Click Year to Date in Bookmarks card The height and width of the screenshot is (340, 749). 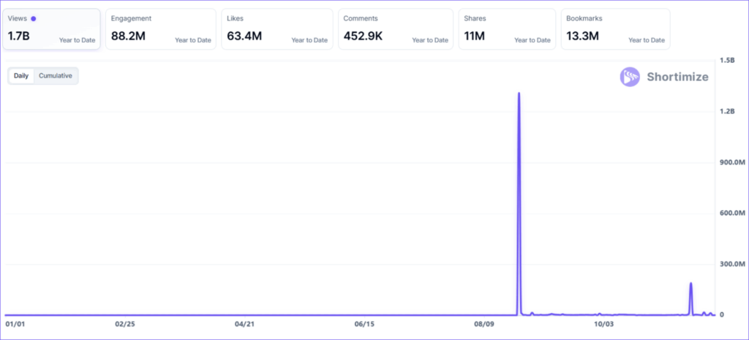[x=646, y=40]
